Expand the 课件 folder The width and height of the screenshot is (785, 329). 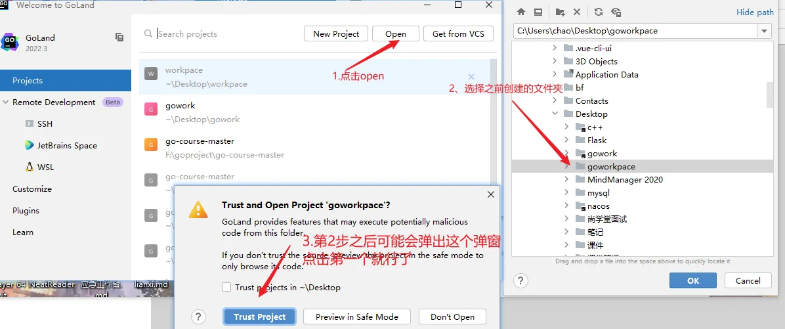point(566,246)
